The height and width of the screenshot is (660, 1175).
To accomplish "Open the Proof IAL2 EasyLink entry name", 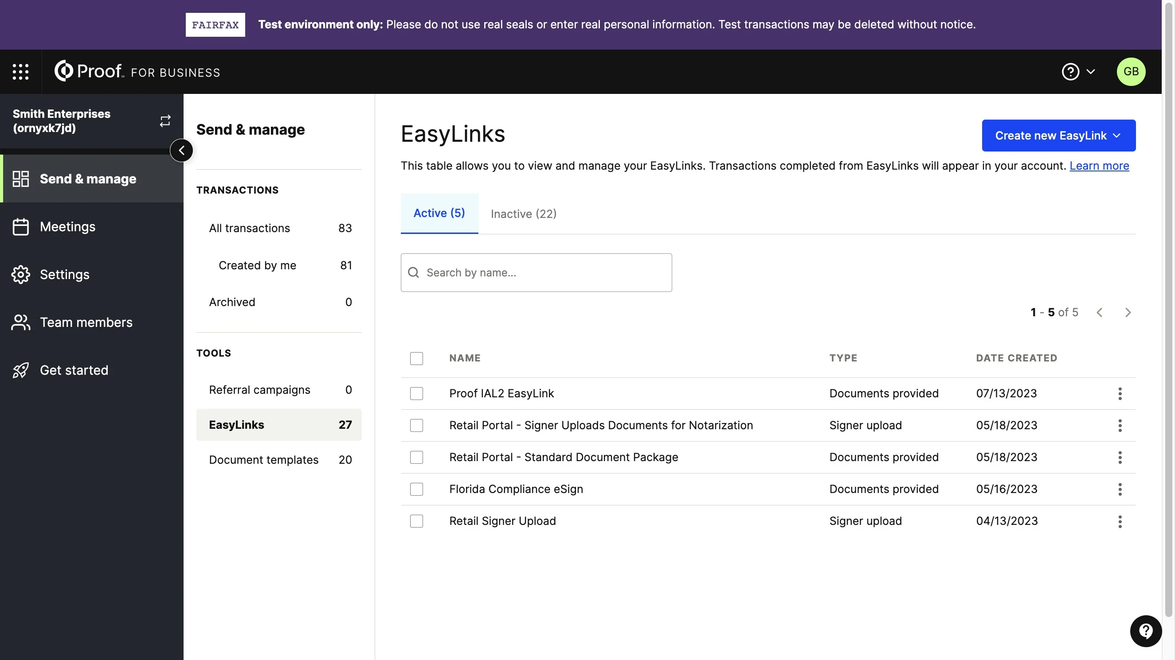I will pyautogui.click(x=501, y=393).
